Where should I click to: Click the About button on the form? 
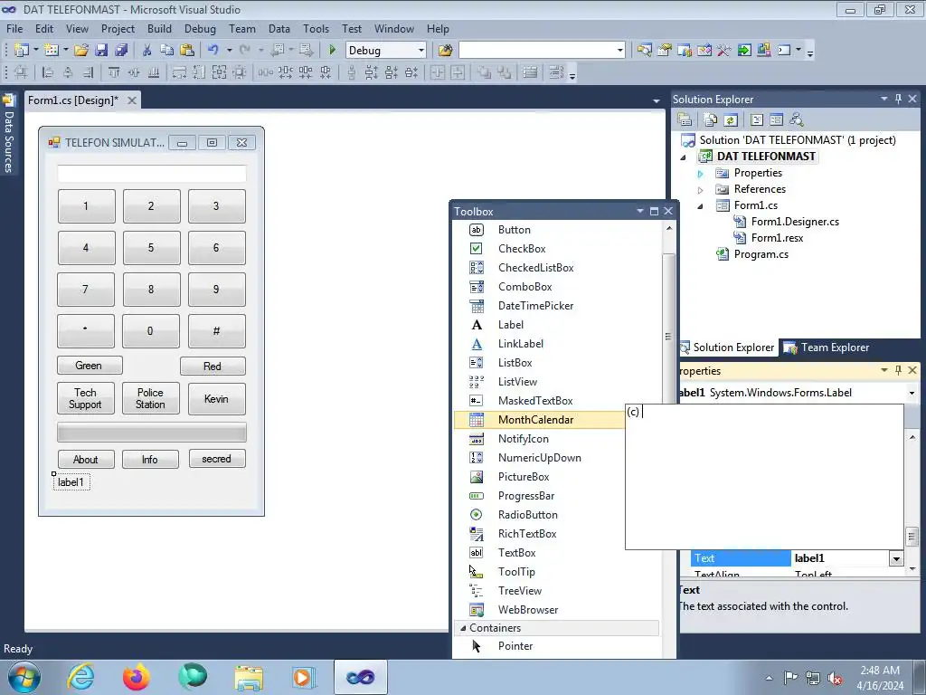click(86, 459)
